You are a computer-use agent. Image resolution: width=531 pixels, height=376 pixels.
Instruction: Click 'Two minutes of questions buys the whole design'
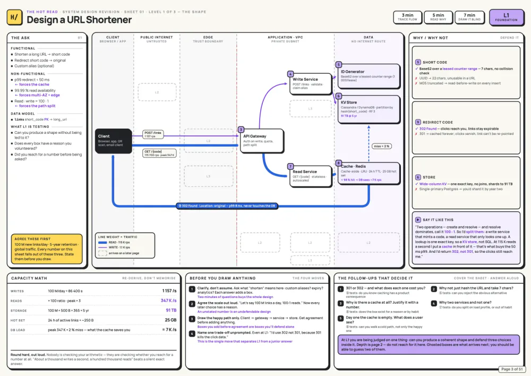pyautogui.click(x=235, y=297)
